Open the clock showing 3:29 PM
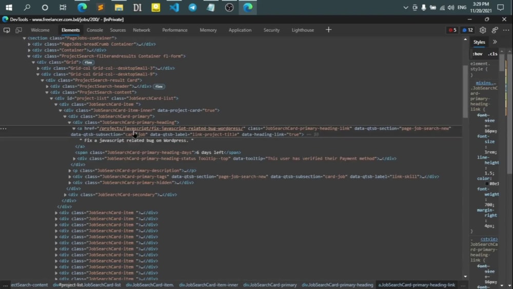The image size is (513, 289). (481, 7)
